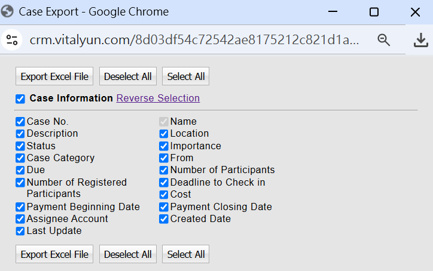433x271 pixels.
Task: Maximize the Case Export window
Action: [374, 12]
